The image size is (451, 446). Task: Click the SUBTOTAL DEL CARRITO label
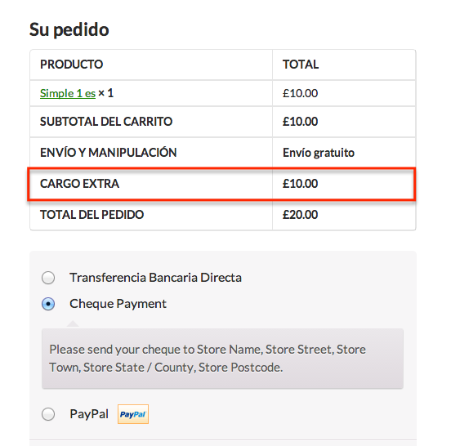pyautogui.click(x=106, y=122)
